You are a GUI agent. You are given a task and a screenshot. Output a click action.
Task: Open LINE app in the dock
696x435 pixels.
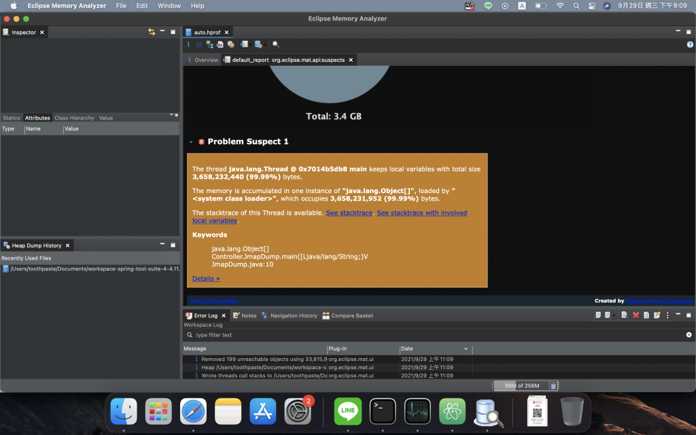(x=347, y=411)
